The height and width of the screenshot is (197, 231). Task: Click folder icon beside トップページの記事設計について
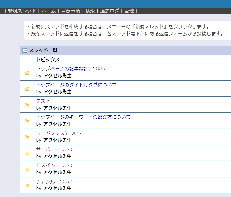click(27, 73)
